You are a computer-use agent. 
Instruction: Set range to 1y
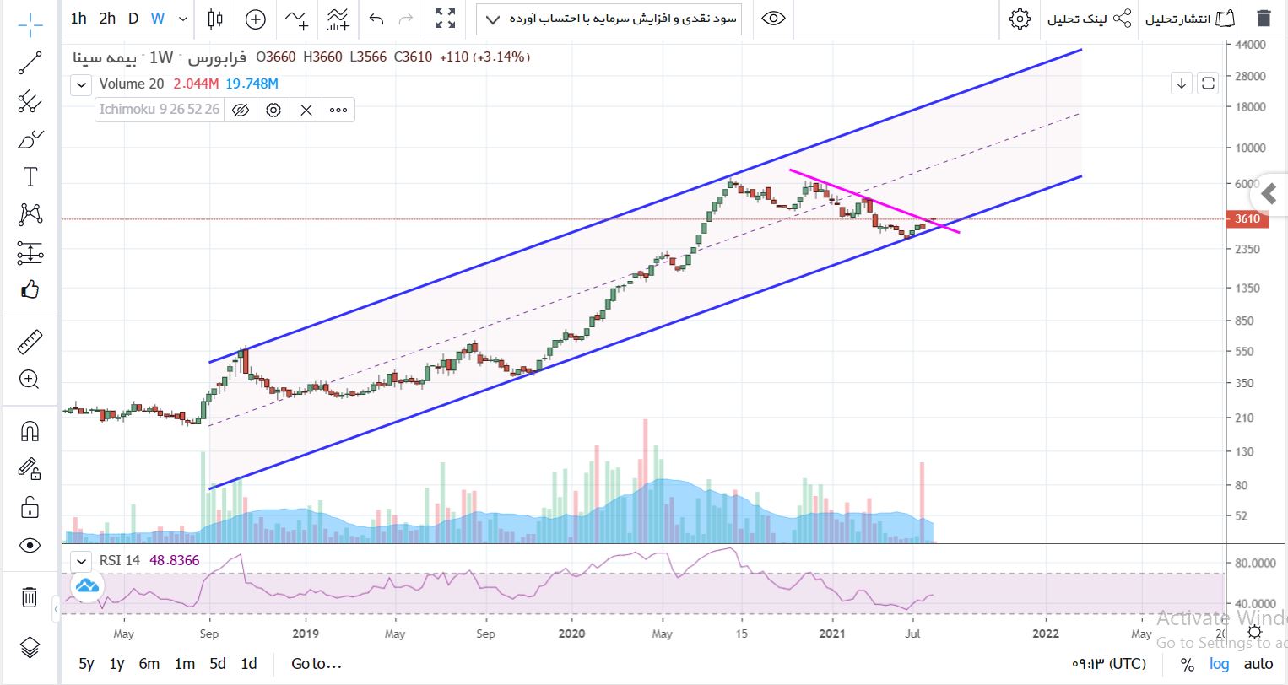coord(116,664)
